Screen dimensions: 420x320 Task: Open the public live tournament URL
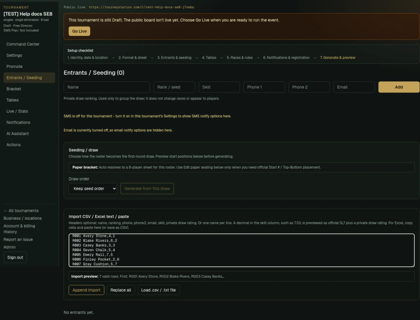point(141,7)
